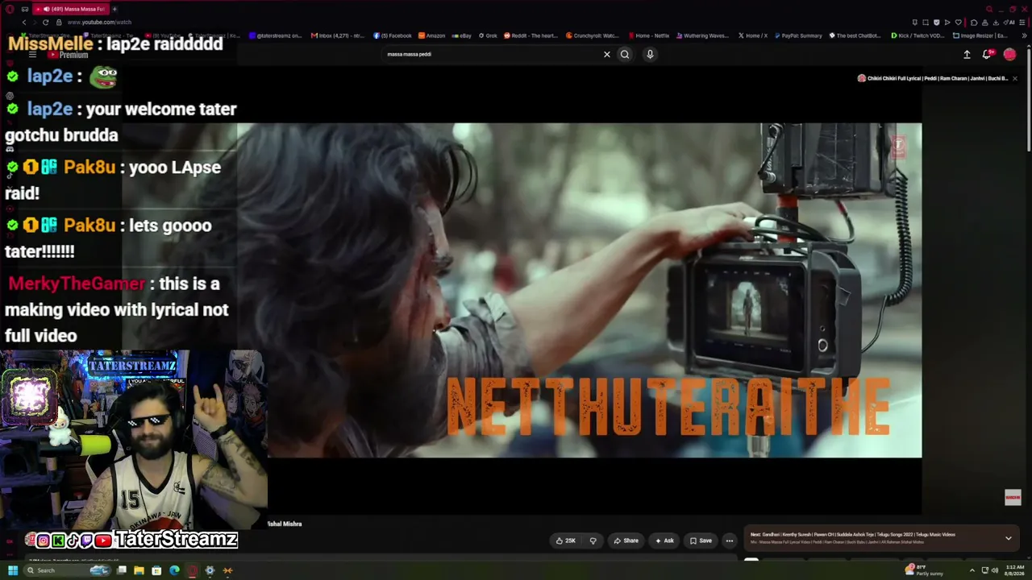Screen dimensions: 1032x580
Task: Open the Grok bookmark
Action: (488, 35)
